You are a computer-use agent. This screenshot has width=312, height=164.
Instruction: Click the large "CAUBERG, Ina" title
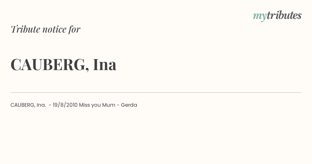63,65
